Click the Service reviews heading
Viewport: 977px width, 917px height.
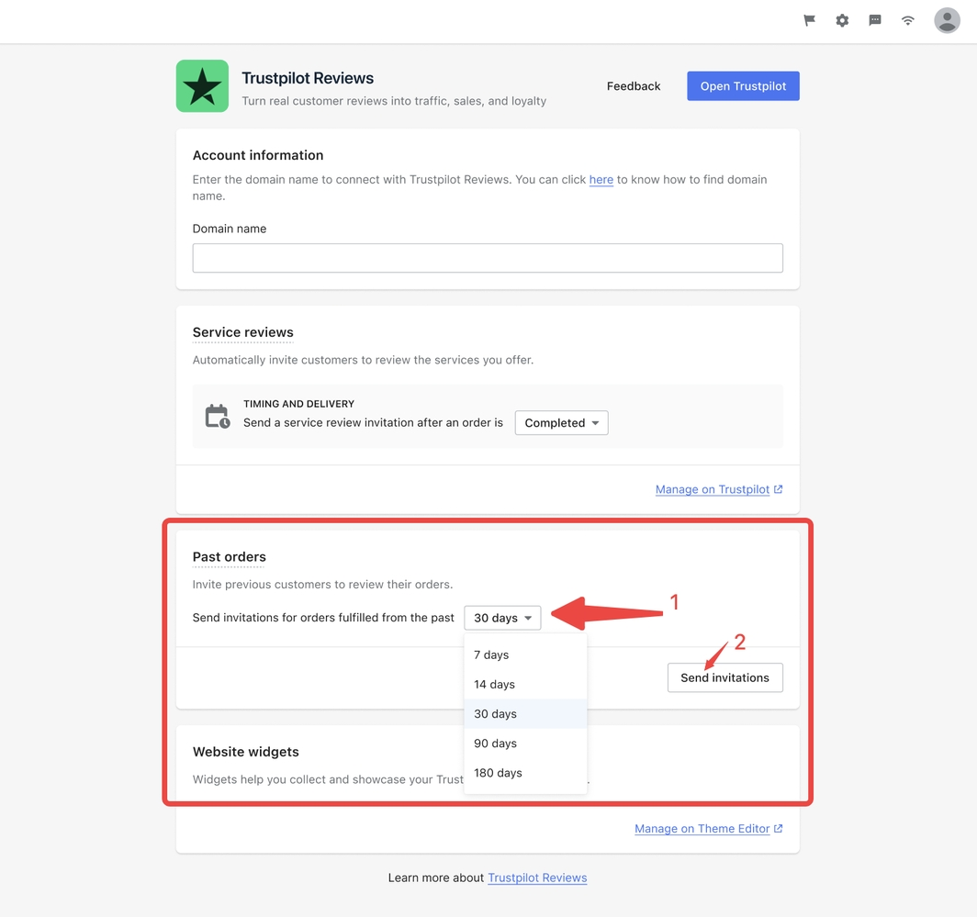point(243,332)
